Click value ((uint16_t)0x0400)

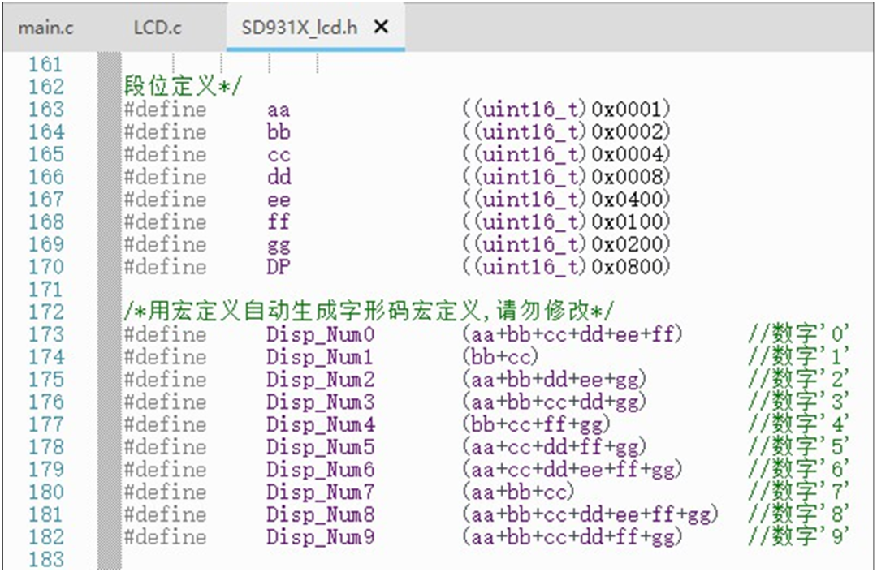pos(566,200)
